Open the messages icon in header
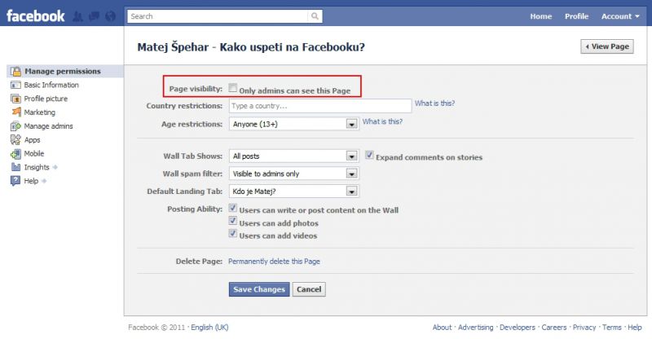The height and width of the screenshot is (339, 652). click(94, 16)
